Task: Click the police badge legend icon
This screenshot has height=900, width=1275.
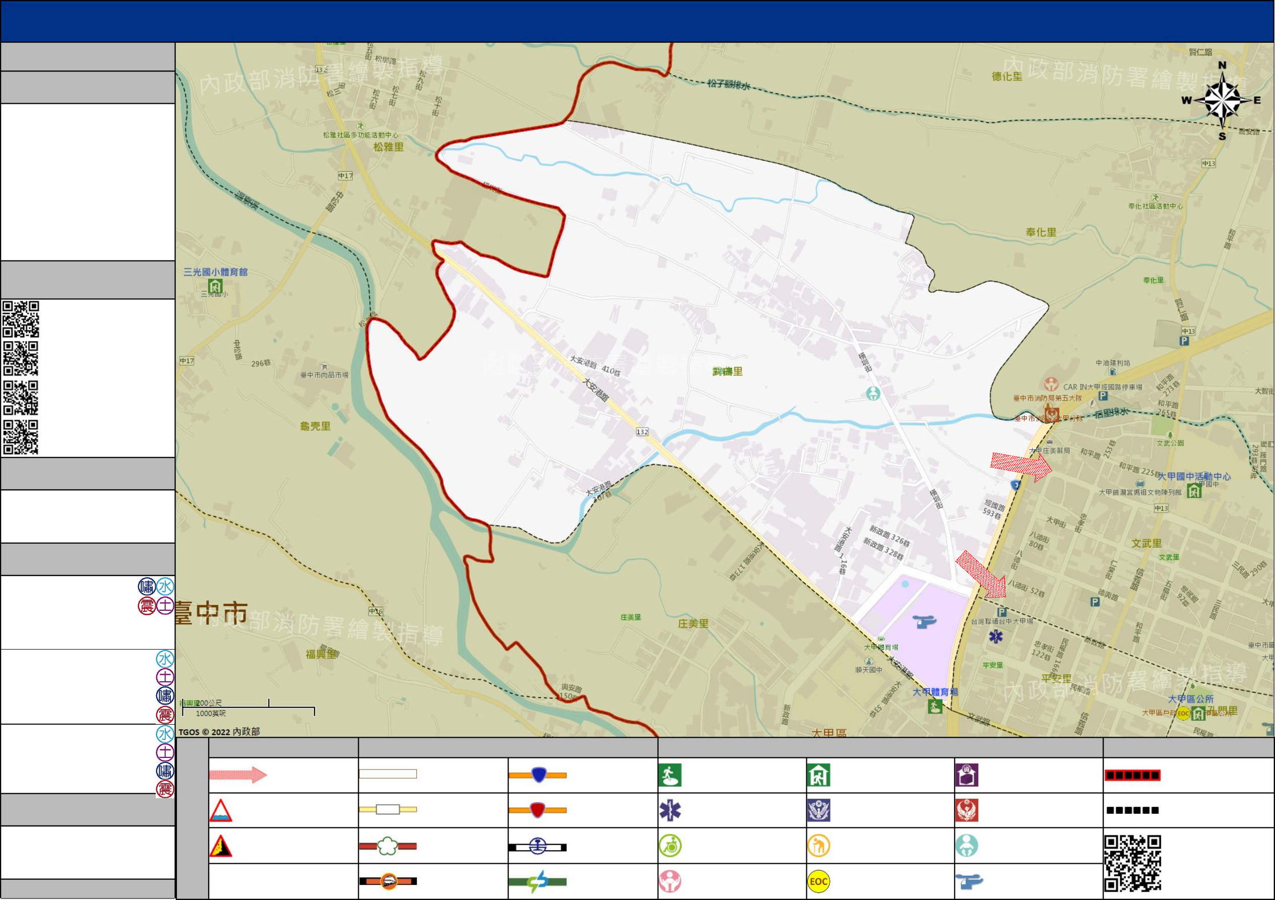Action: [819, 811]
